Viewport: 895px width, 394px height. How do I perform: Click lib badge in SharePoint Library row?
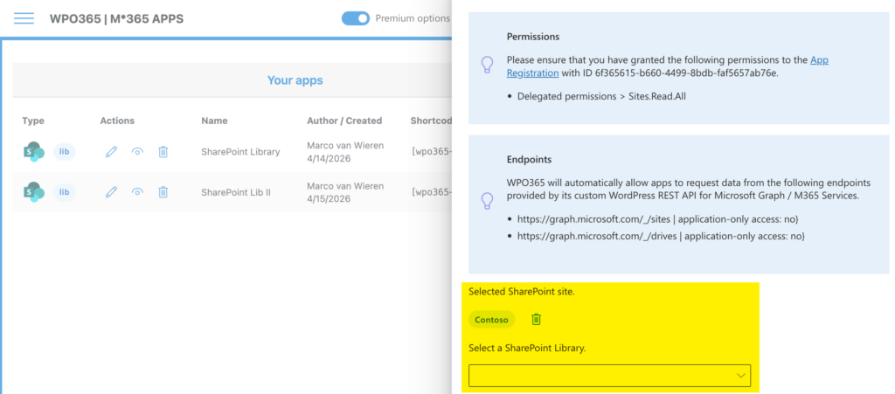pyautogui.click(x=65, y=152)
